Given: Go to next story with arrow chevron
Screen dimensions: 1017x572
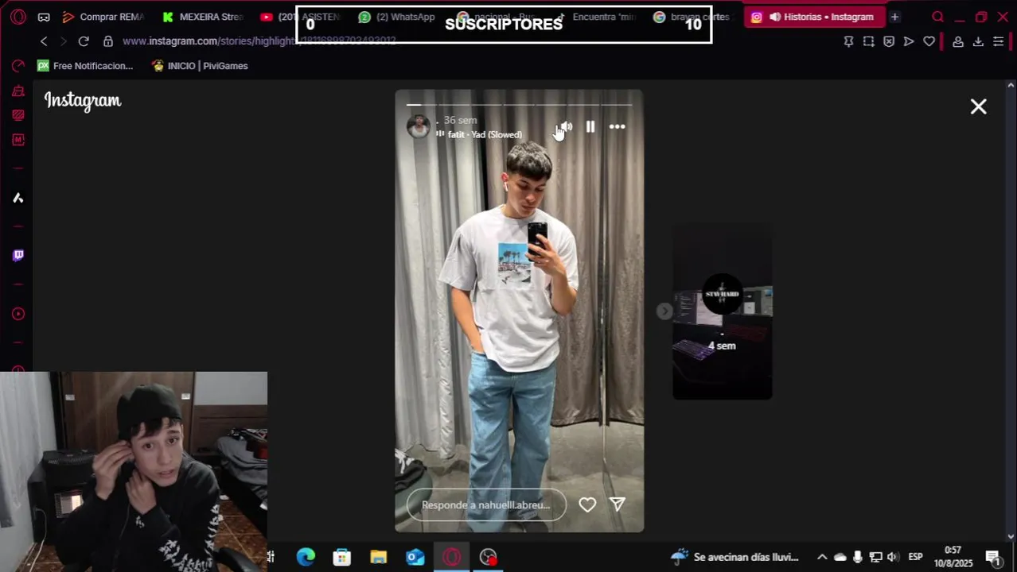Looking at the screenshot, I should pos(664,311).
